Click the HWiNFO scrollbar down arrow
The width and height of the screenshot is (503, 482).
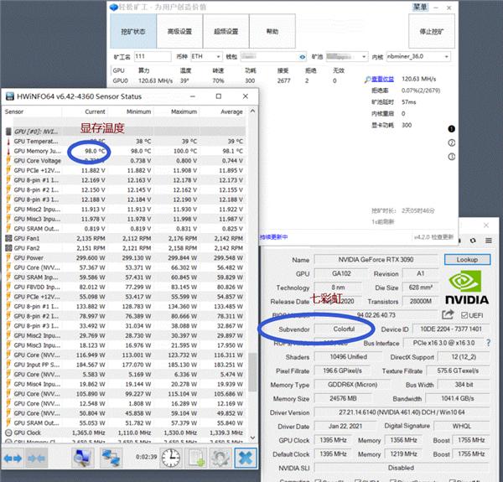tap(252, 438)
